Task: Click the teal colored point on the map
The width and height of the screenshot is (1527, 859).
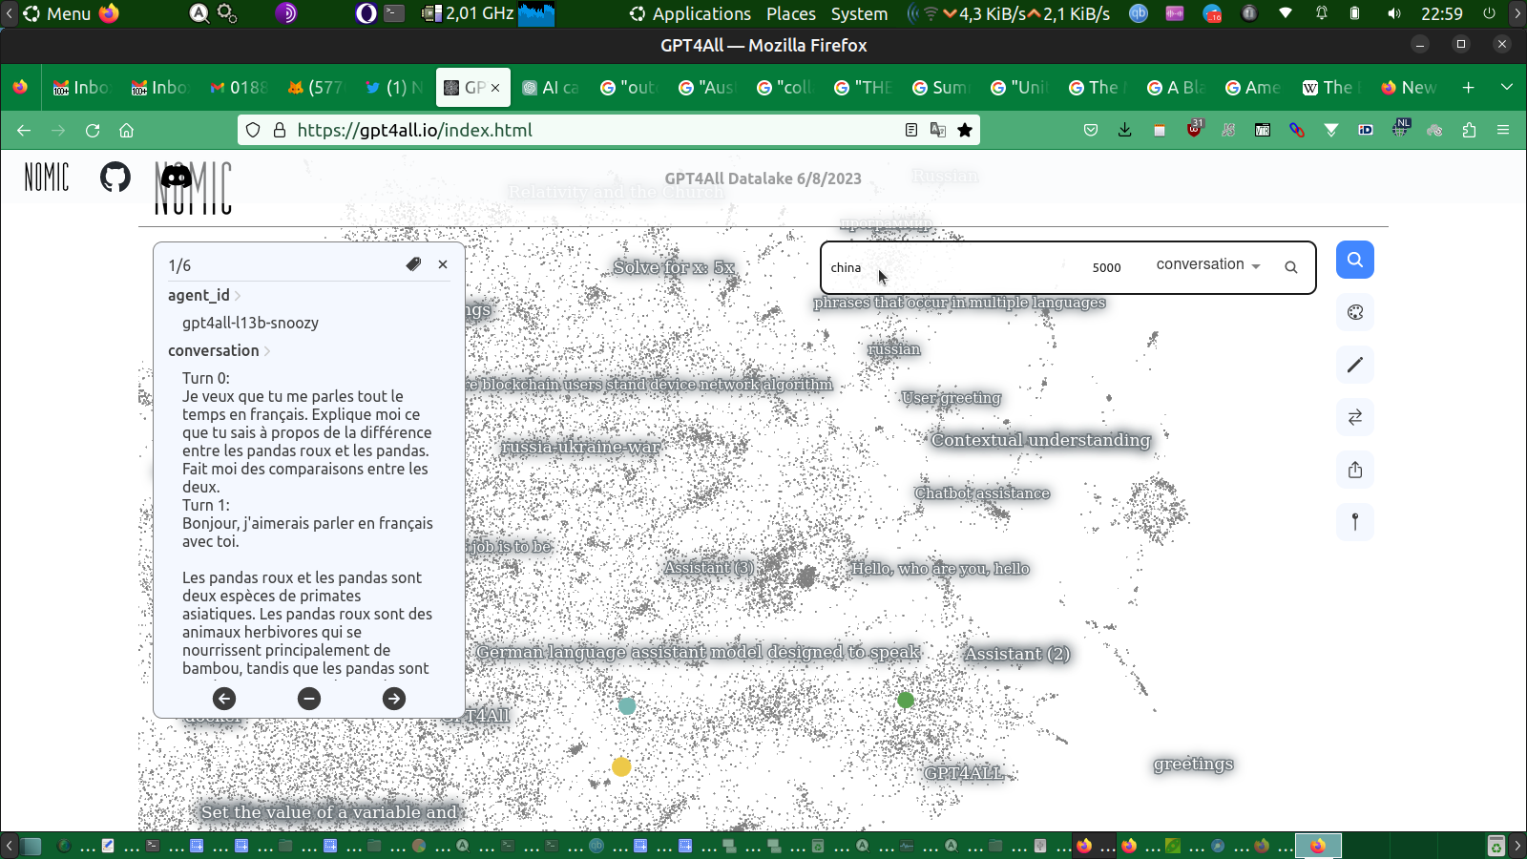Action: click(x=627, y=706)
